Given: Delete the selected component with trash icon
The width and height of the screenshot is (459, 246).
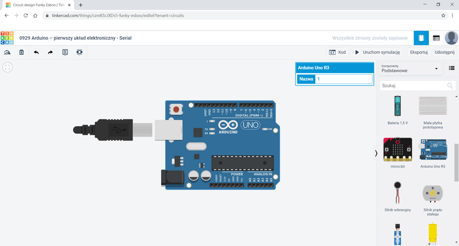Looking at the screenshot, I should pyautogui.click(x=22, y=53).
